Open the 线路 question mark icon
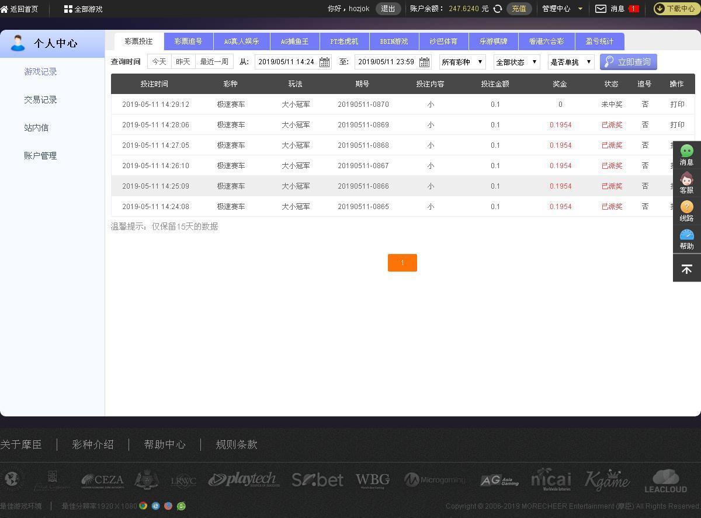The image size is (701, 518). 686,207
